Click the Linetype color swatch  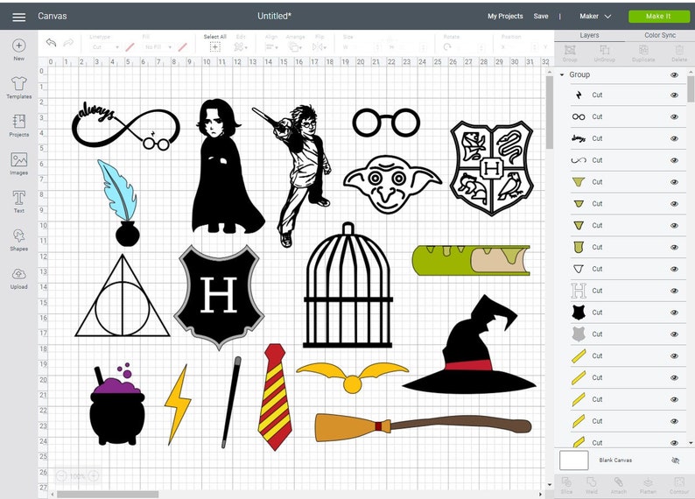tap(130, 47)
